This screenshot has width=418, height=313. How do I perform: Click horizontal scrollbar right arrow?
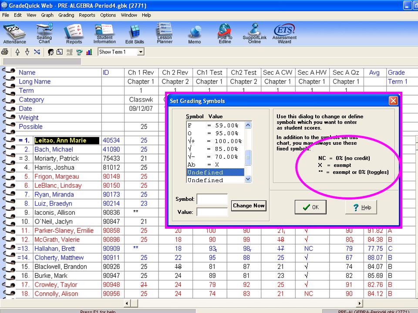pos(360,303)
